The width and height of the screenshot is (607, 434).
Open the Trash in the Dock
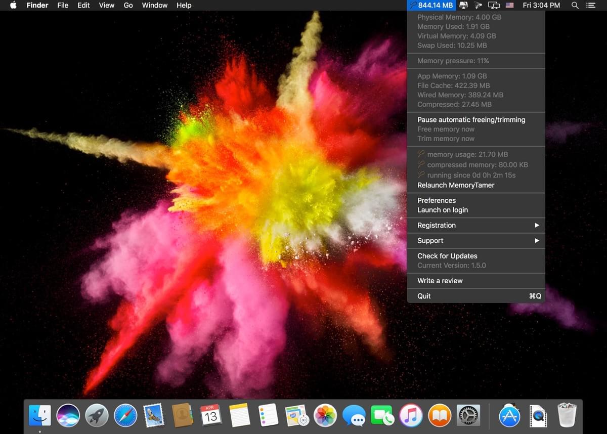(x=567, y=415)
